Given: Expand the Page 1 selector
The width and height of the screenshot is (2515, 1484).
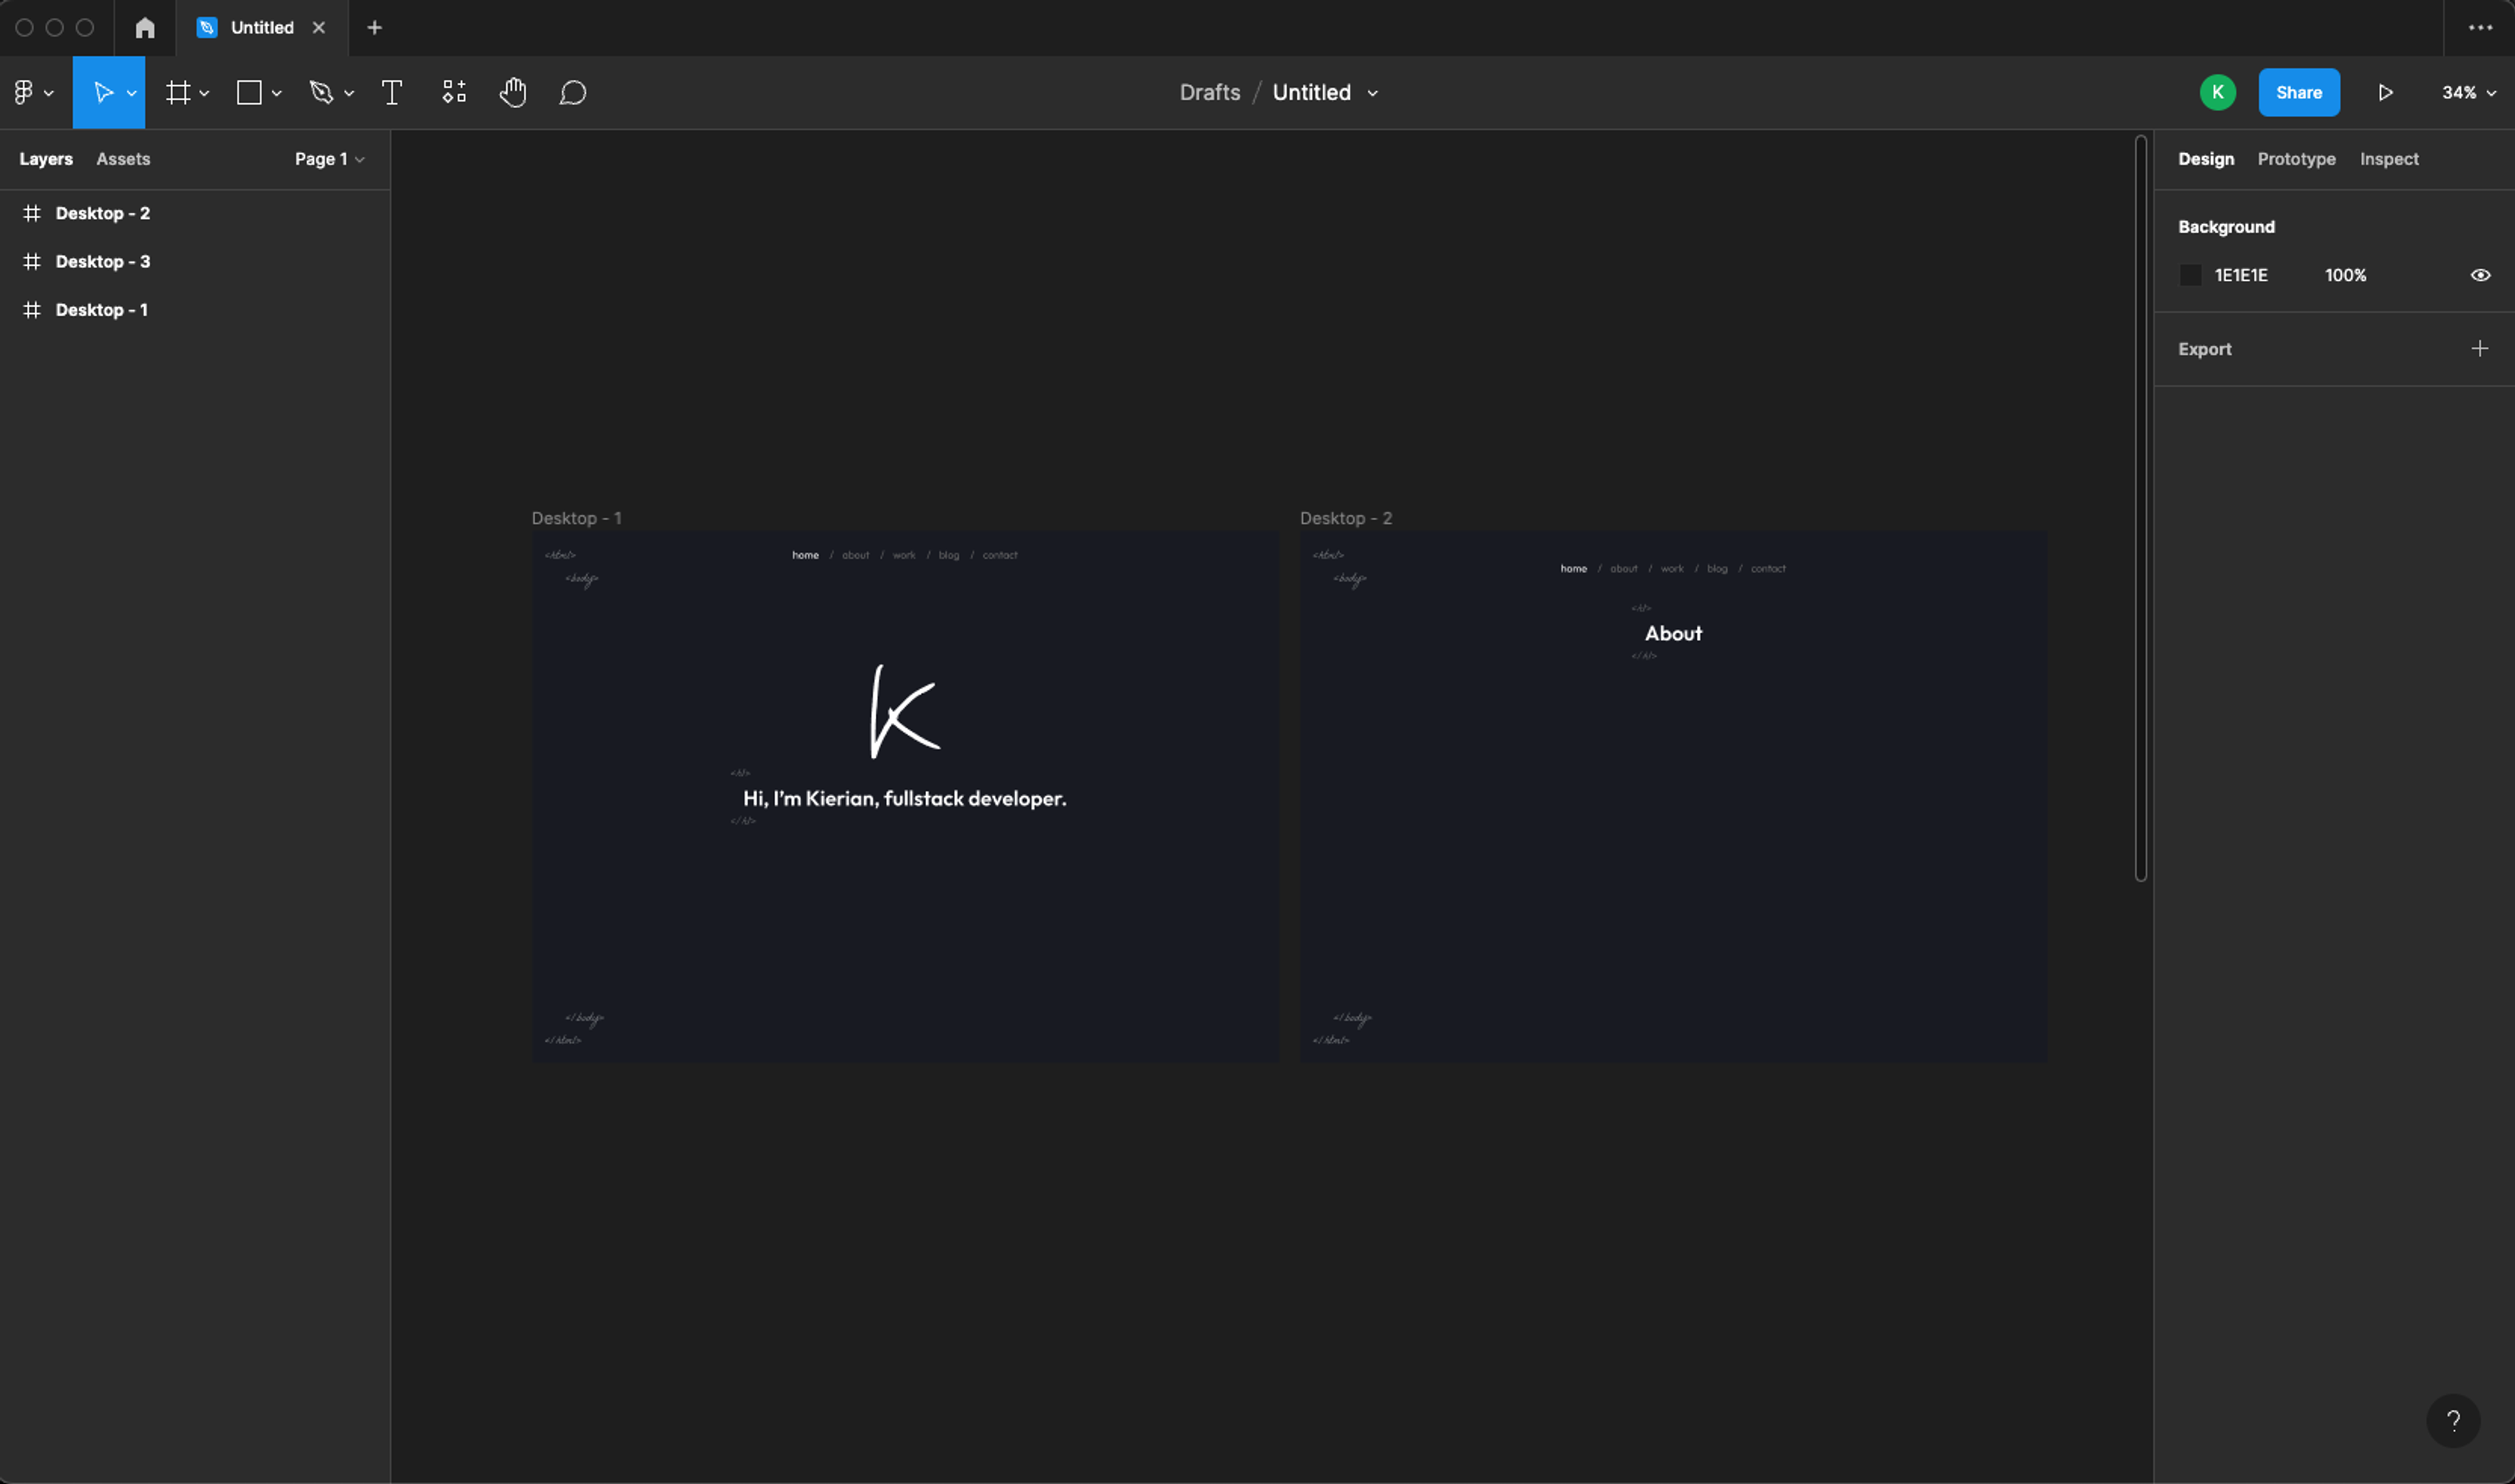Looking at the screenshot, I should pyautogui.click(x=329, y=159).
